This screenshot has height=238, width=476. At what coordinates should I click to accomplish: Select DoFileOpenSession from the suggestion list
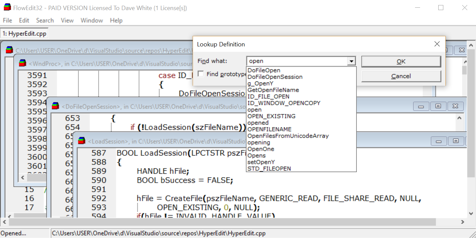pos(275,77)
